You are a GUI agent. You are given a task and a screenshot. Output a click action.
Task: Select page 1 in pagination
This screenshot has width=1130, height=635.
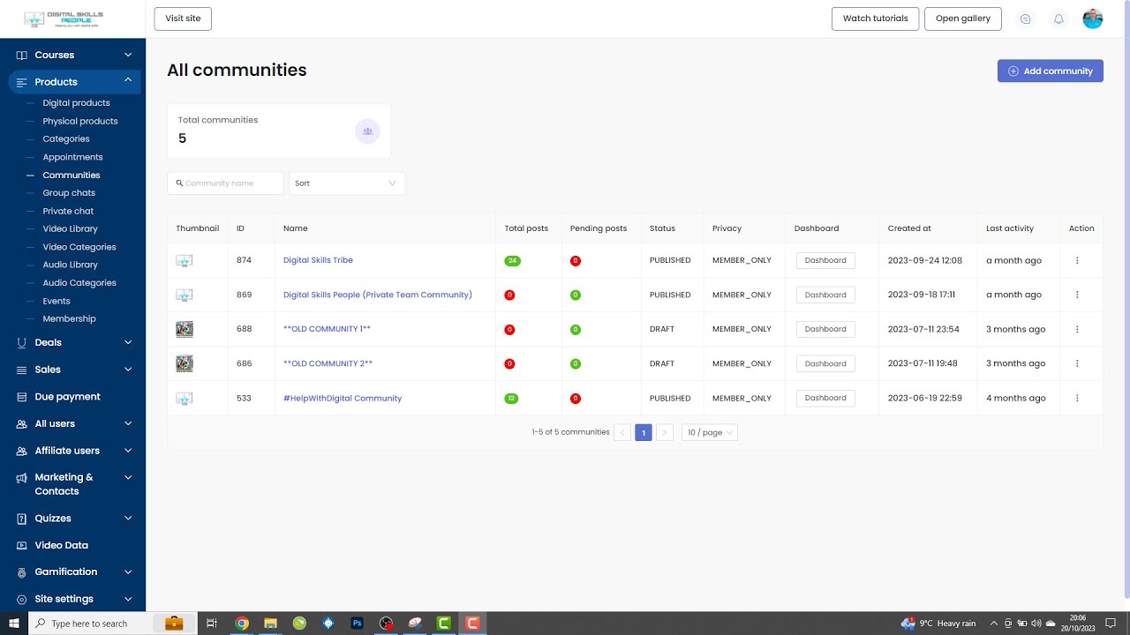tap(644, 432)
